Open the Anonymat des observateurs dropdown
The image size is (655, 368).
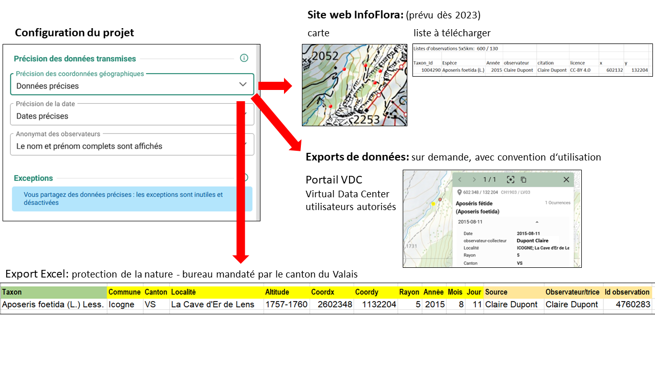coord(132,145)
